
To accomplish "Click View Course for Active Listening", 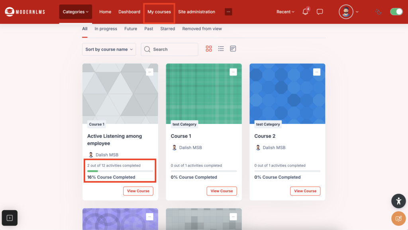I will pyautogui.click(x=138, y=191).
